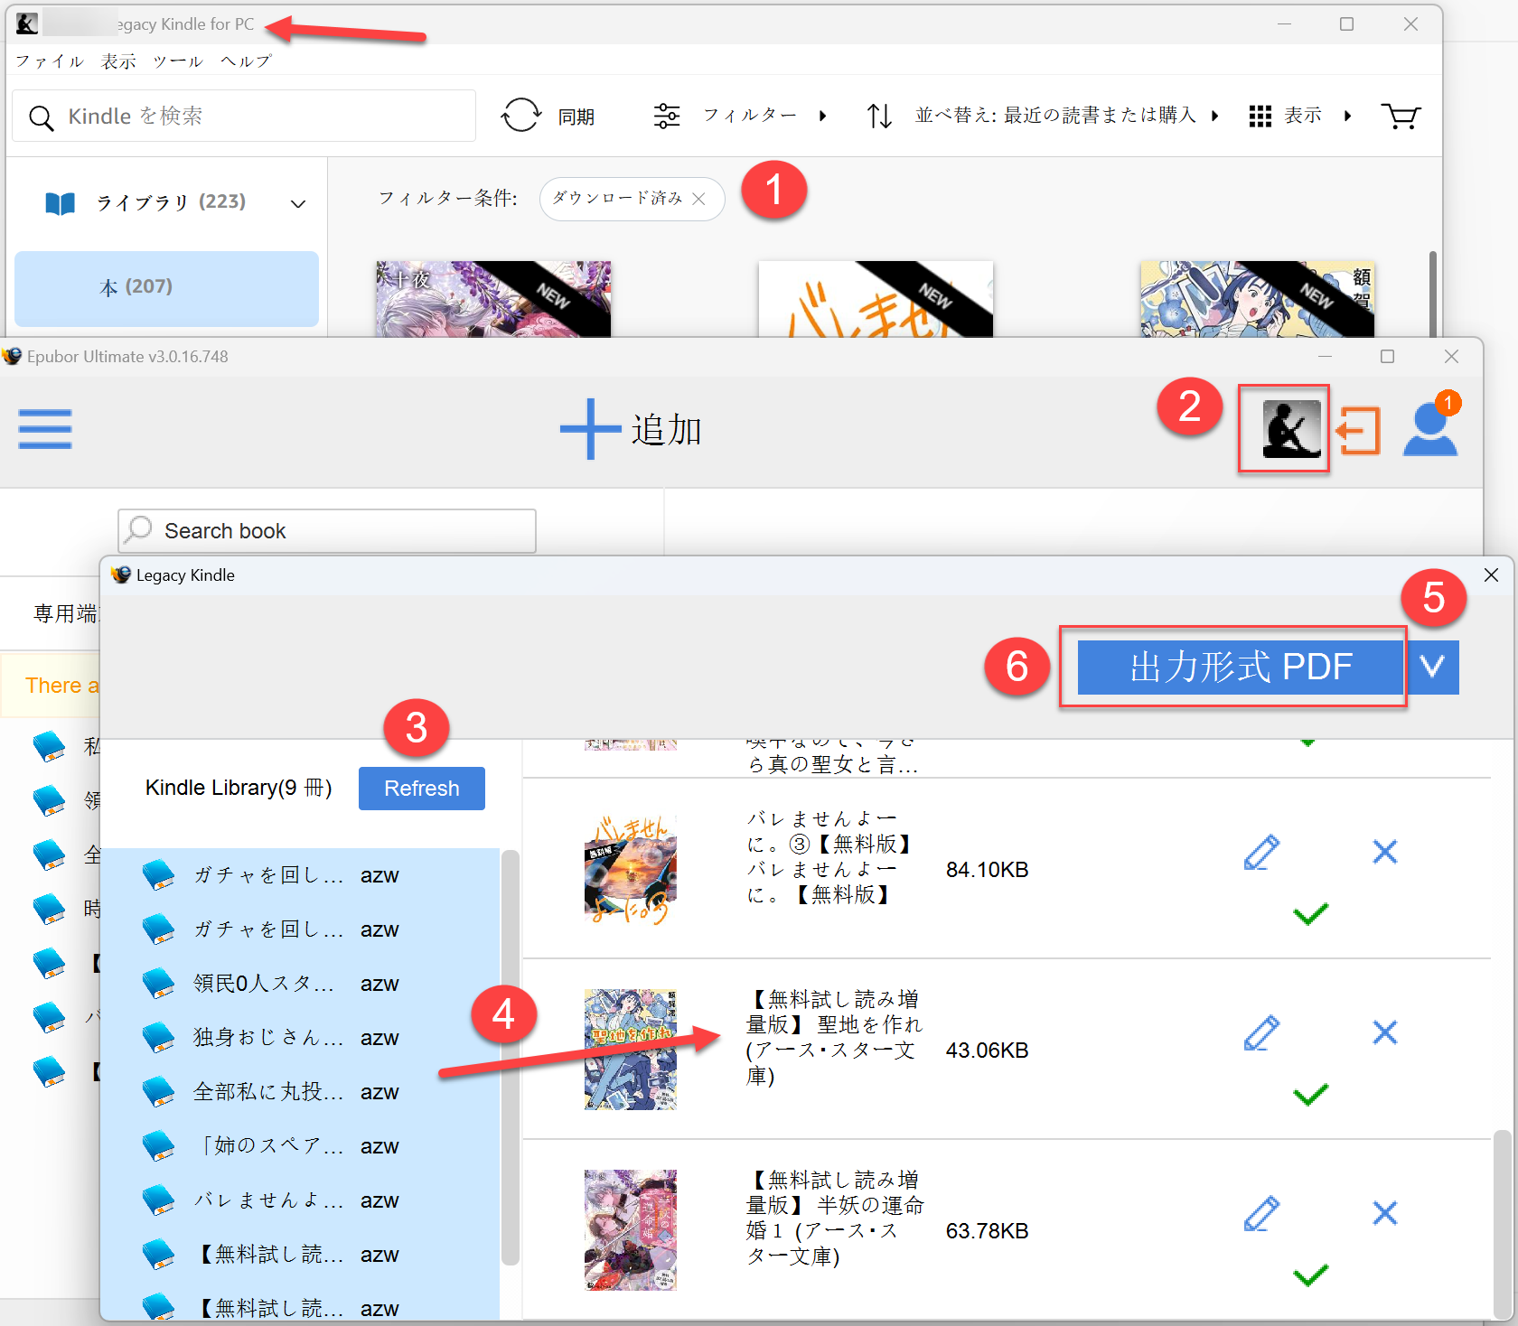
Task: Select the 専用端 tab in Epubor
Action: [x=65, y=614]
